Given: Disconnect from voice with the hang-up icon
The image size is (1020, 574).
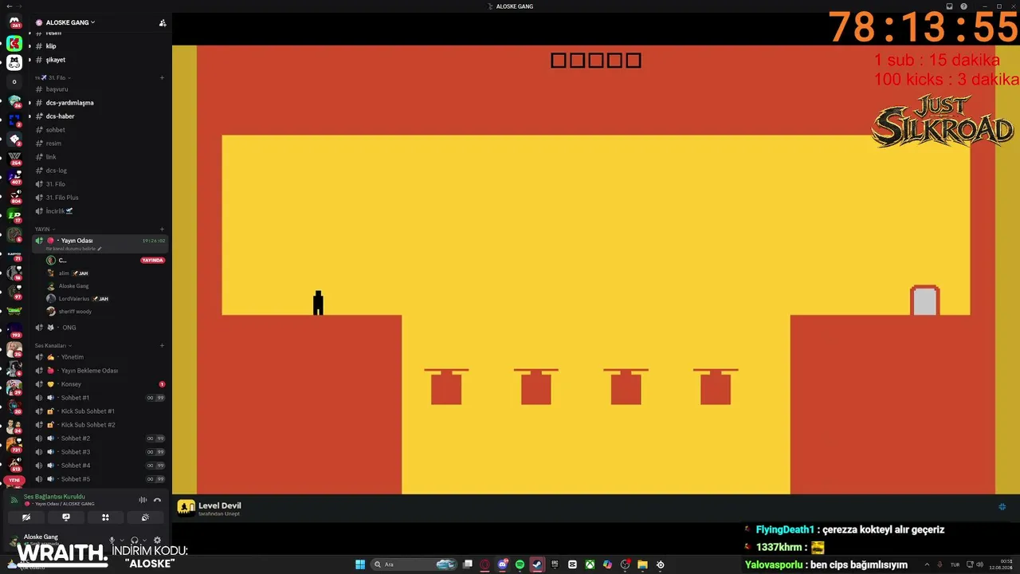Looking at the screenshot, I should click(157, 500).
